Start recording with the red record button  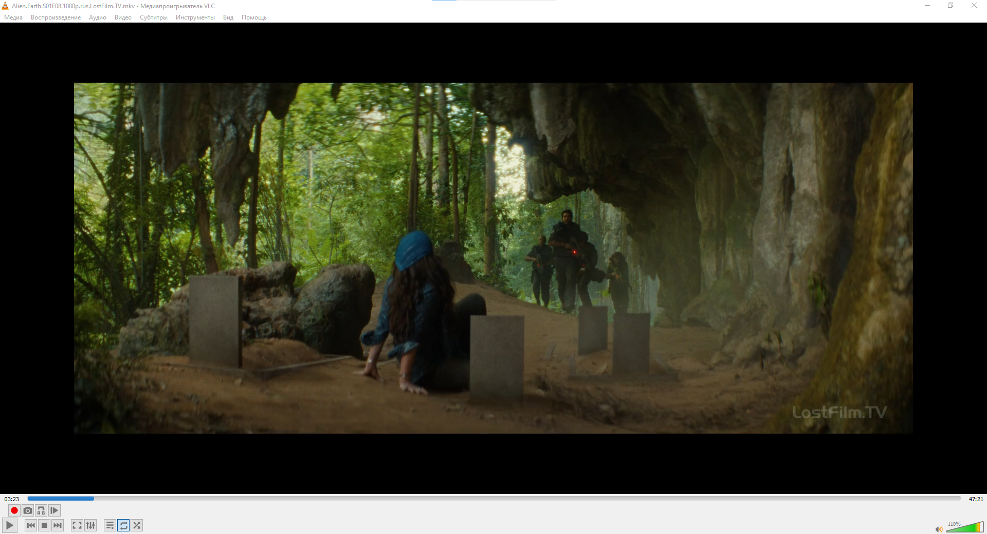(14, 510)
